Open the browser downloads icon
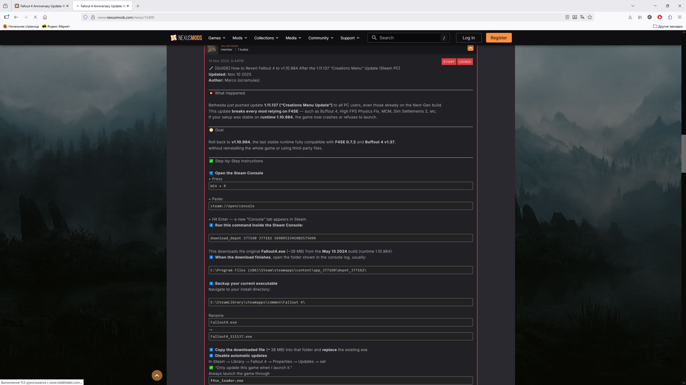The height and width of the screenshot is (385, 686). tap(630, 17)
